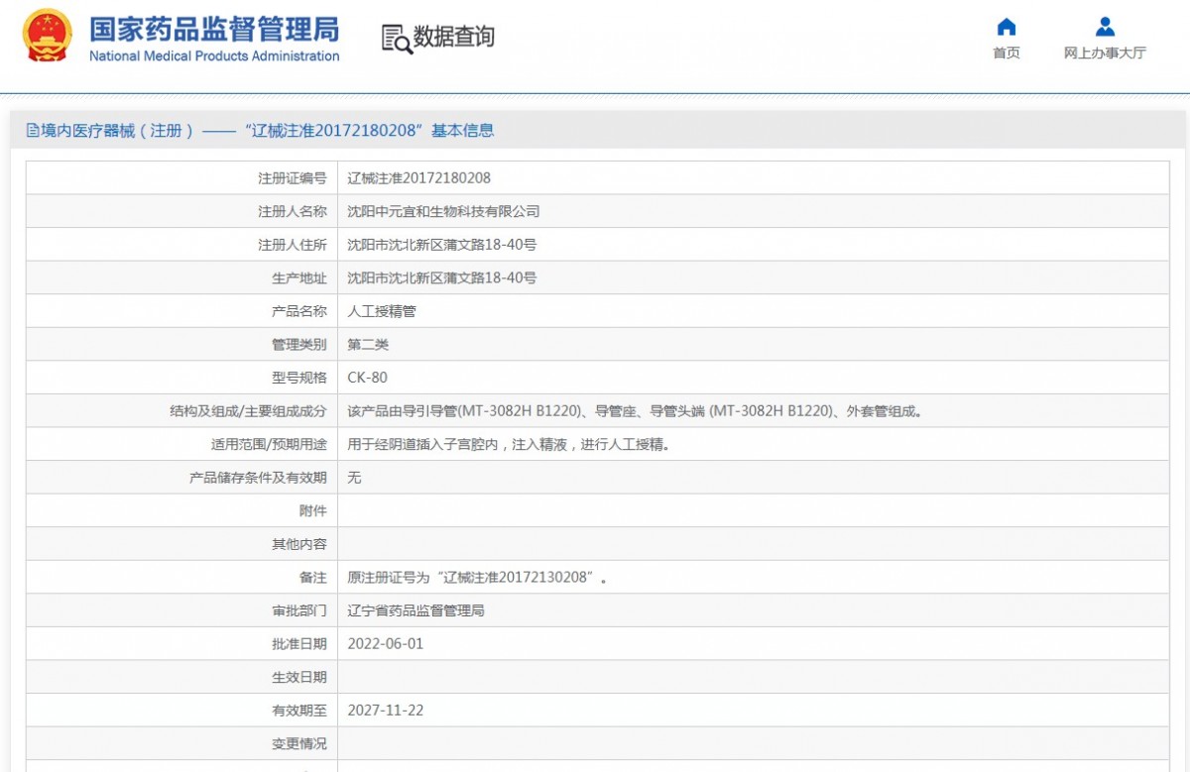Select the 其他内容 label cell
Image resolution: width=1190 pixels, height=772 pixels.
[182, 544]
